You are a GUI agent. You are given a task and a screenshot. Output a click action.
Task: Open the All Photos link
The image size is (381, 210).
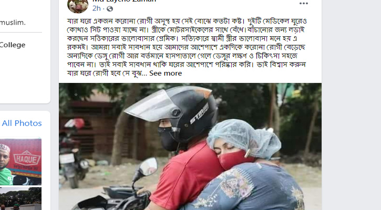pos(22,123)
